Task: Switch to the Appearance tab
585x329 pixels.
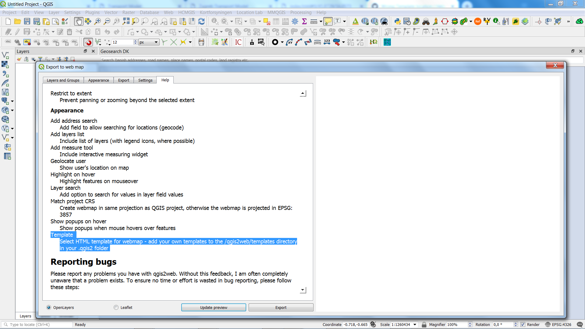Action: [98, 80]
